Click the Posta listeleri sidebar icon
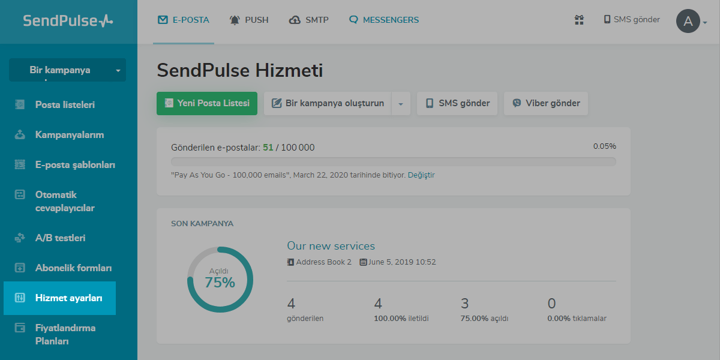This screenshot has width=720, height=360. pyautogui.click(x=20, y=104)
